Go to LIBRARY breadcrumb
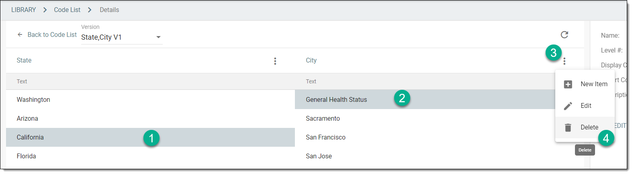632x174 pixels. coord(24,10)
